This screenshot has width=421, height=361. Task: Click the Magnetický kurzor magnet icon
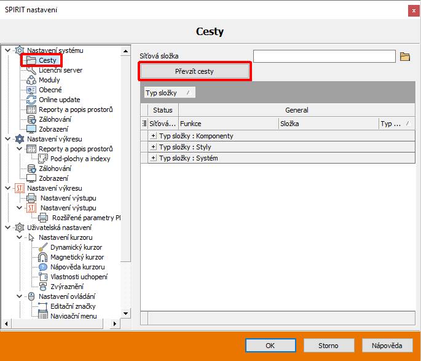[x=43, y=257]
